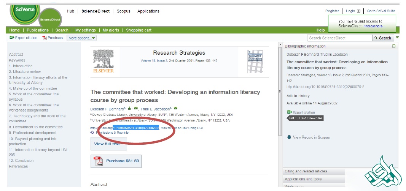Jump to 1. Introduction section

coord(21,66)
